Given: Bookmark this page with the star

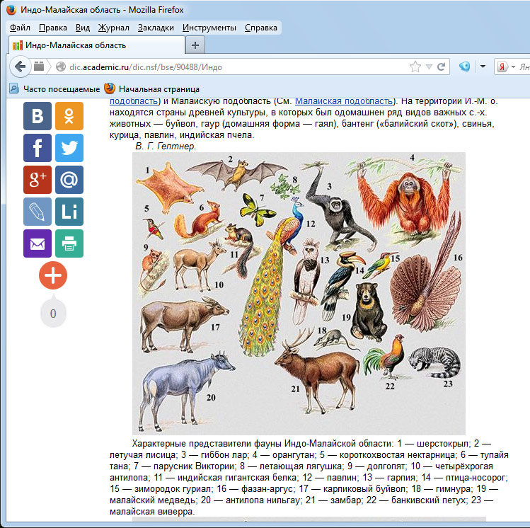Looking at the screenshot, I should point(415,67).
